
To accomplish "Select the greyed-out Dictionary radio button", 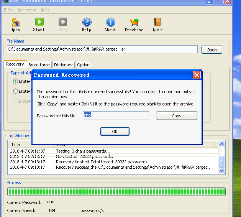I will click(x=15, y=101).
